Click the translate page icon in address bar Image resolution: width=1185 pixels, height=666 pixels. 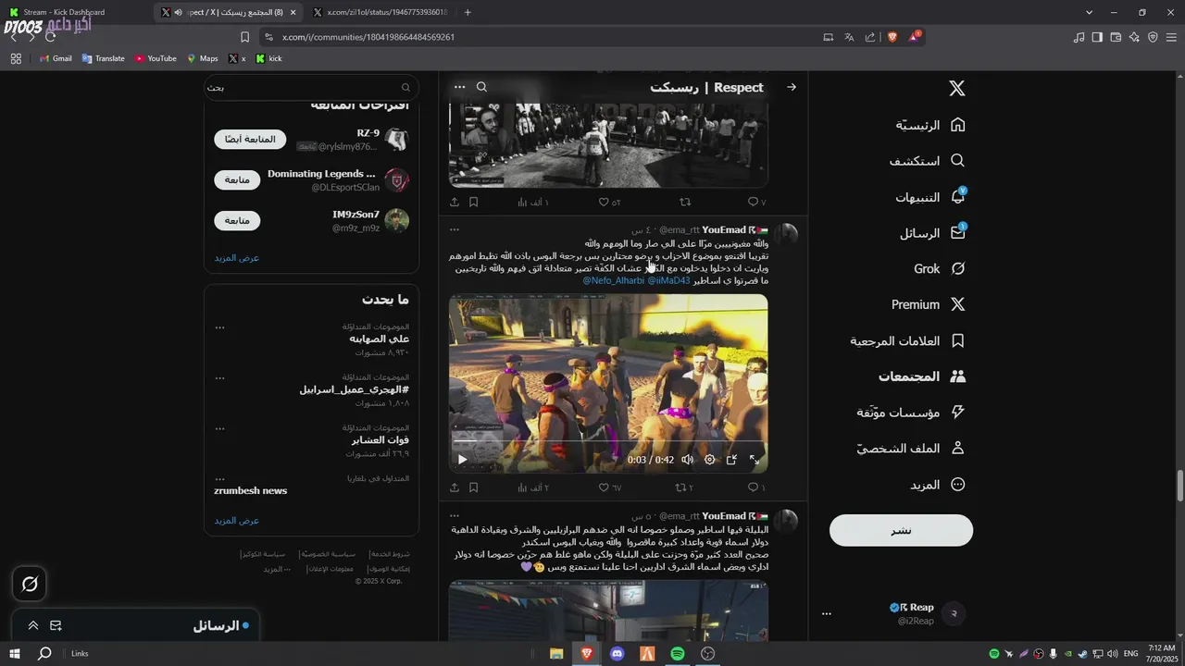click(x=849, y=37)
